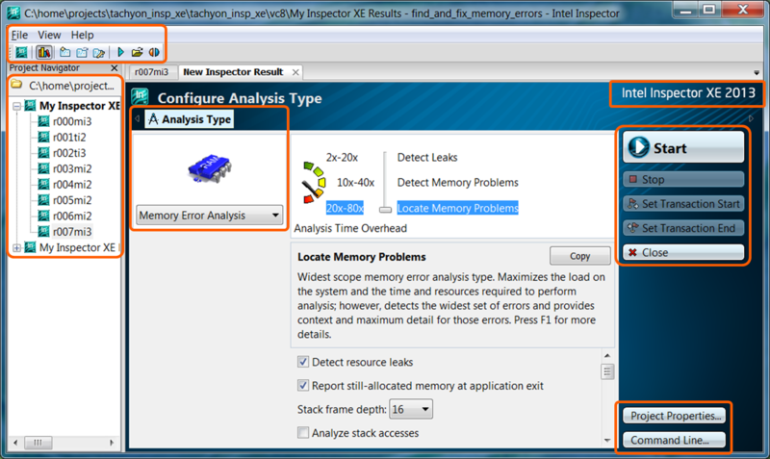770x459 pixels.
Task: Click the icon beside r001ti2 result
Action: click(x=43, y=137)
